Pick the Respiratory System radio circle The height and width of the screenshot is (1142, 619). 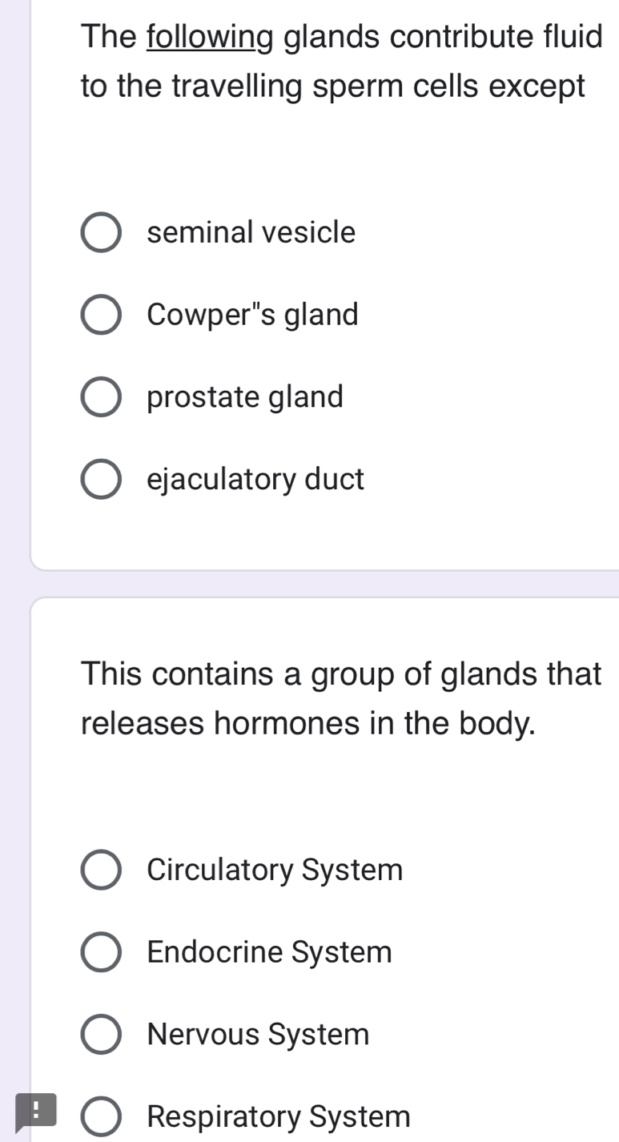click(102, 1116)
